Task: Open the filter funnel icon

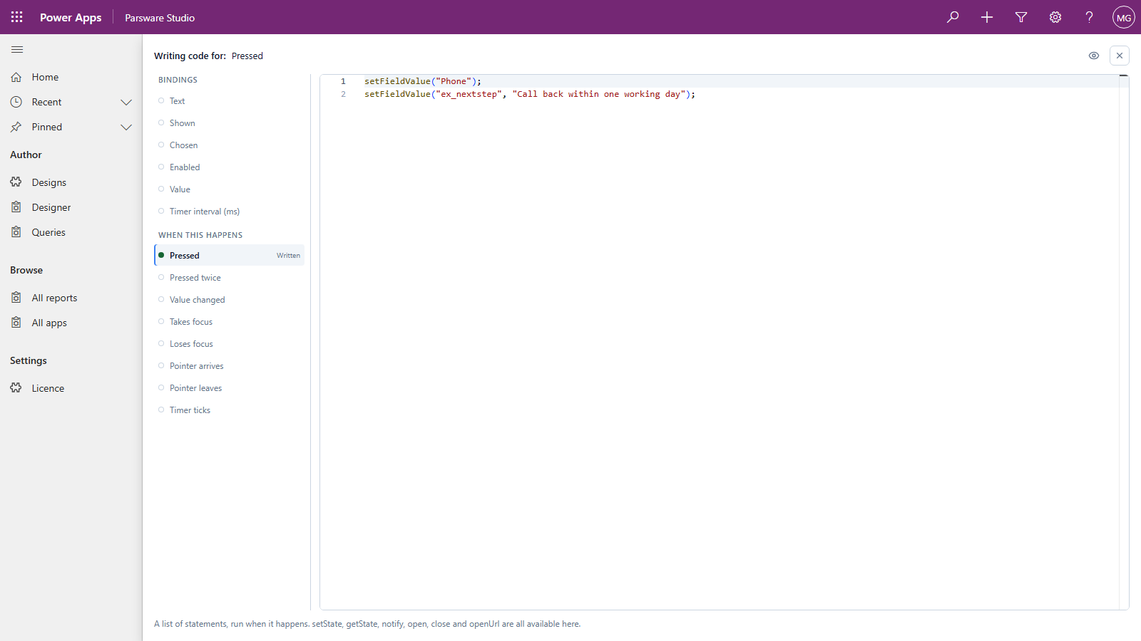Action: tap(1021, 17)
